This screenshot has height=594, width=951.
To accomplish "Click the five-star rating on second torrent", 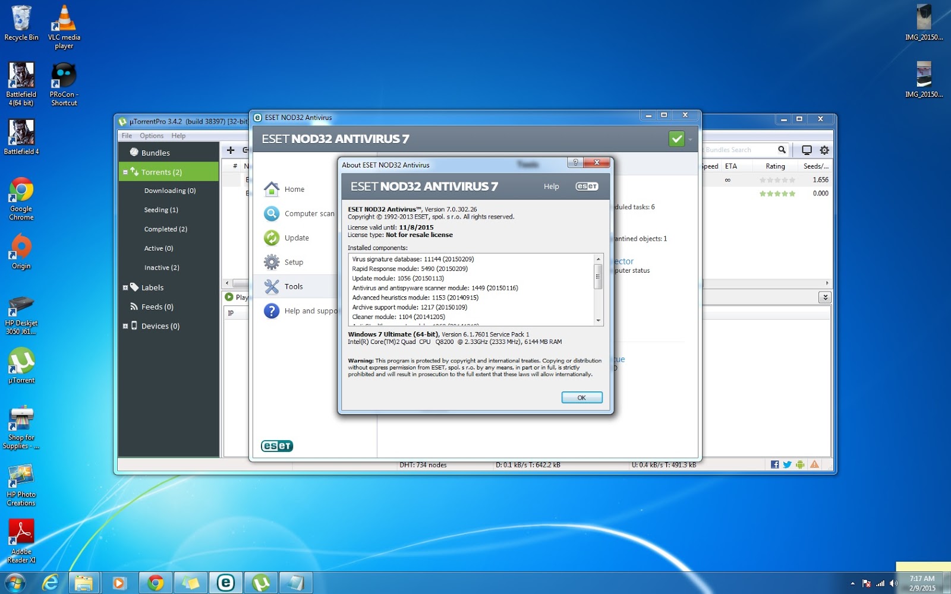I will (x=777, y=194).
